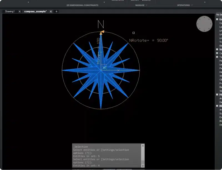Click the LookFrom navigation control
Image resolution: width=222 pixels, height=170 pixels.
pyautogui.click(x=204, y=24)
